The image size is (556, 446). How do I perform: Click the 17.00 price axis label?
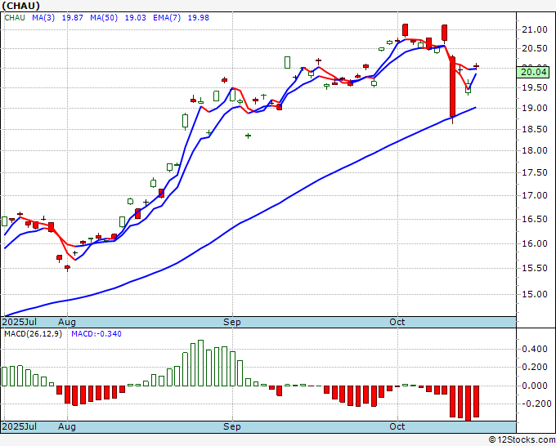[535, 195]
